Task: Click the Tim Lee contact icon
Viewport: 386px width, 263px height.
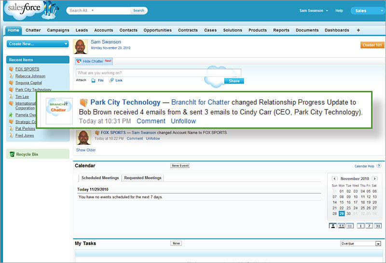Action: click(x=11, y=97)
